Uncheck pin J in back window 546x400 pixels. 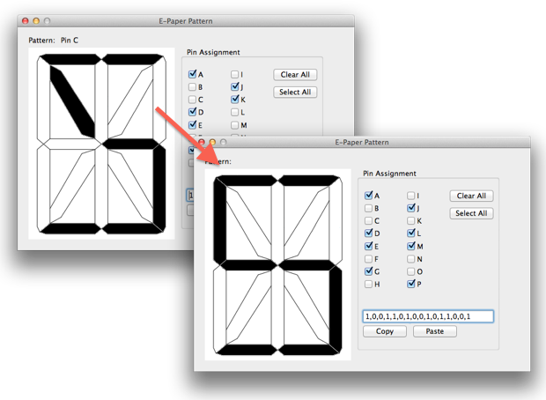coord(235,86)
